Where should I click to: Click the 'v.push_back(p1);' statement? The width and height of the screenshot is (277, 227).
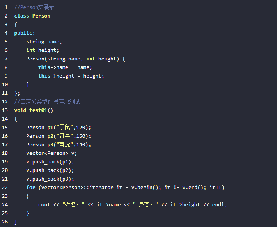(50, 162)
